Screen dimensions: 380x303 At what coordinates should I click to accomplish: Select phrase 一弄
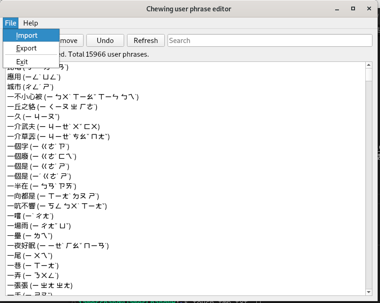pyautogui.click(x=186, y=276)
